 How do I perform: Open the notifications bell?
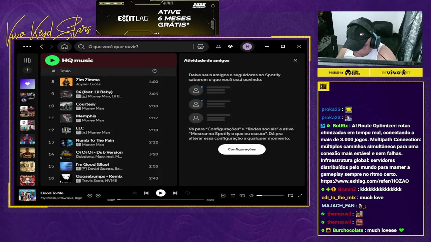pos(218,47)
